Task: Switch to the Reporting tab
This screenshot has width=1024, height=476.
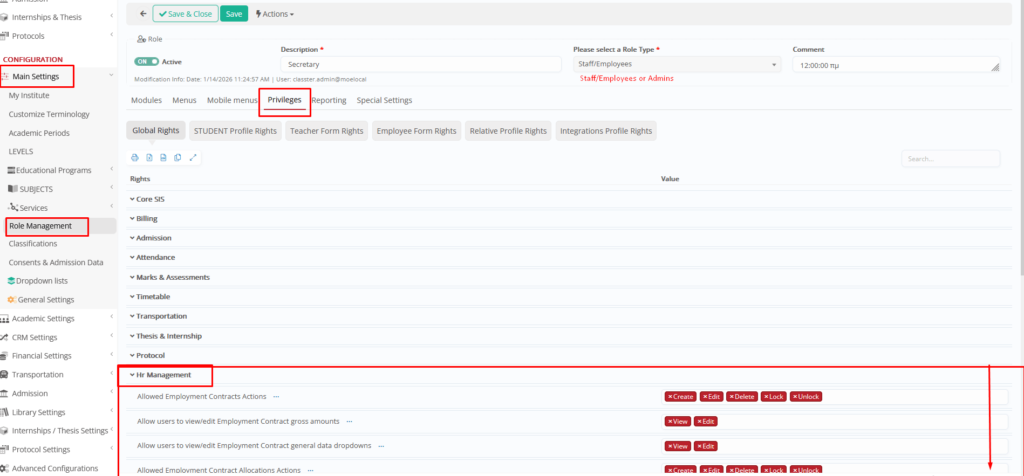Action: [329, 100]
